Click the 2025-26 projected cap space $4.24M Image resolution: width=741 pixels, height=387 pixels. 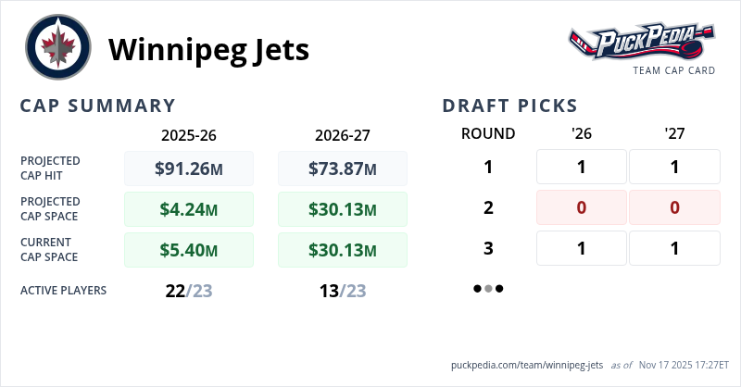pos(188,209)
